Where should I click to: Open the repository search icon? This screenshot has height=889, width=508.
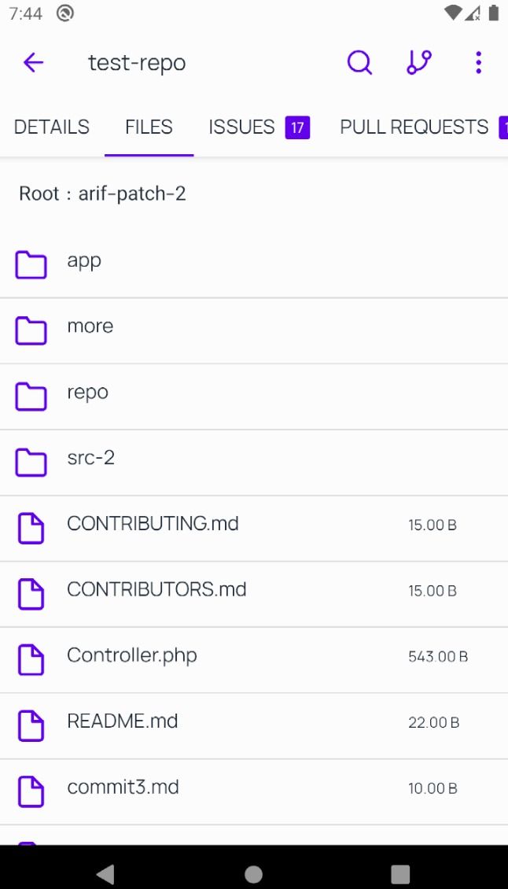coord(359,62)
